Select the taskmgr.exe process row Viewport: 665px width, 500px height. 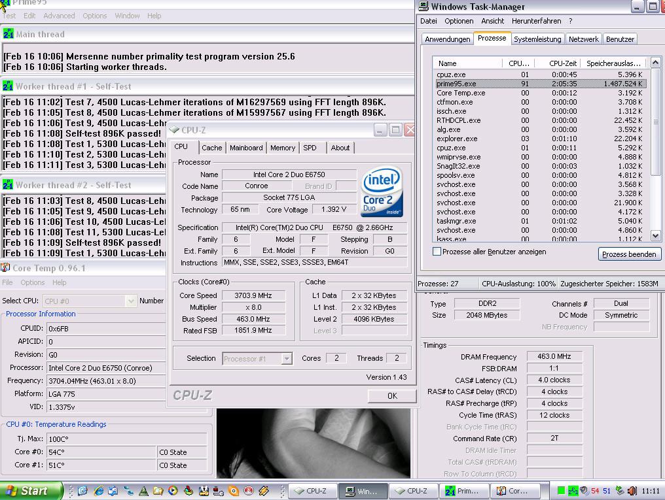(540, 221)
